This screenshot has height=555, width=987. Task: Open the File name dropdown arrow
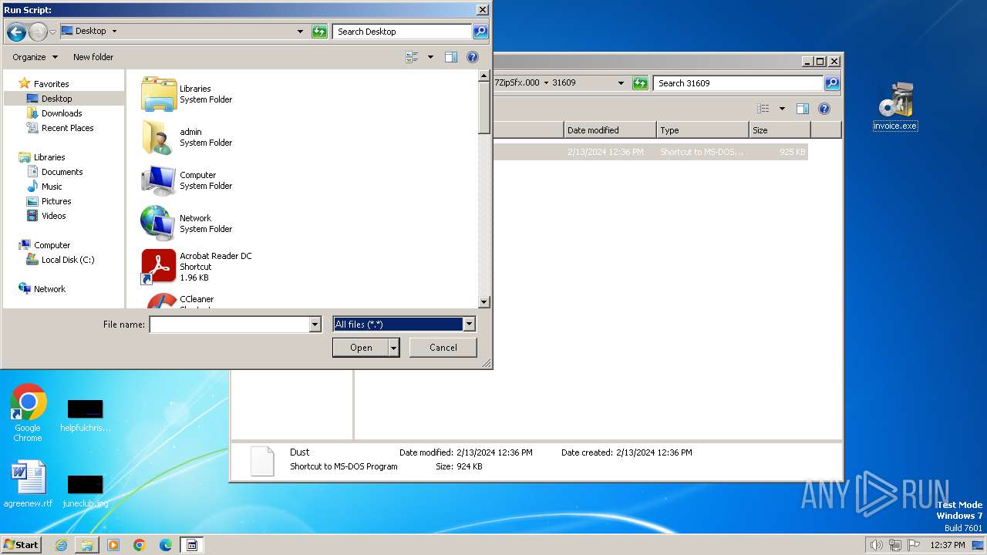pyautogui.click(x=315, y=325)
